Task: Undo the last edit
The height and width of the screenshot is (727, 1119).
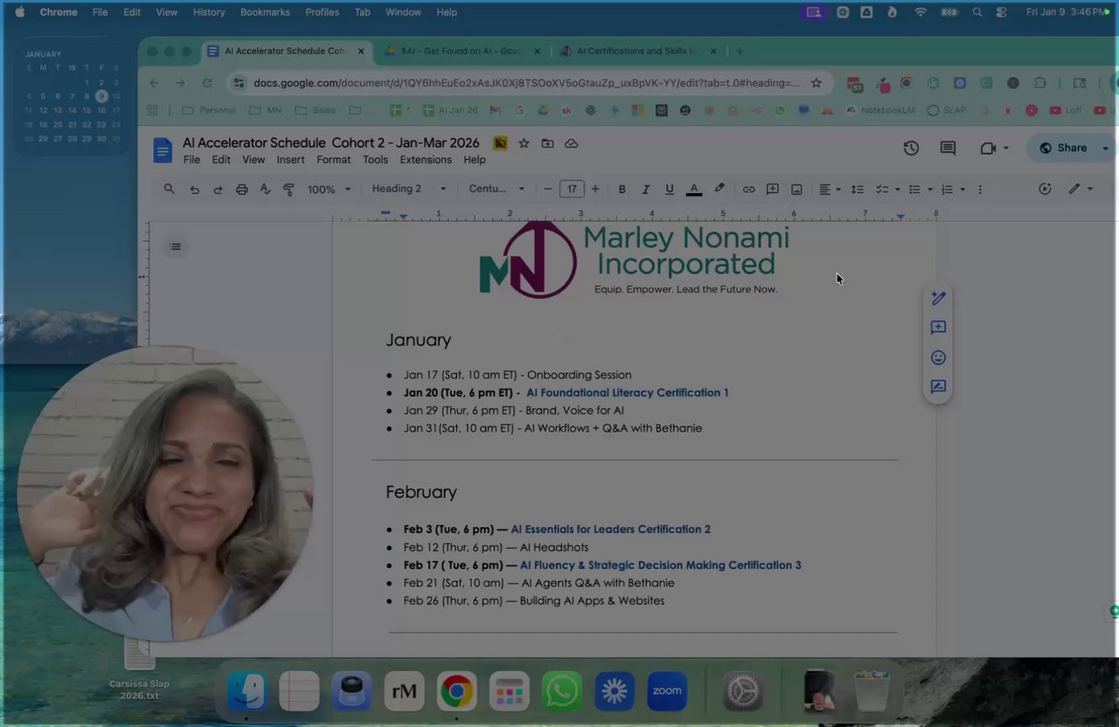Action: click(194, 189)
